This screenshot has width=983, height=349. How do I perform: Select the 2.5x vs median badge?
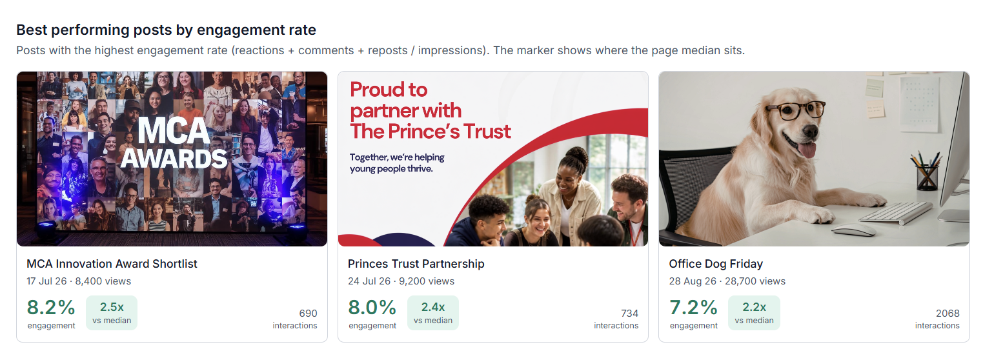[112, 313]
